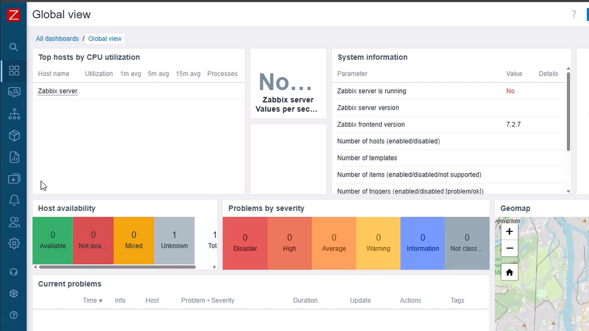
Task: Click the Update column header
Action: (360, 301)
